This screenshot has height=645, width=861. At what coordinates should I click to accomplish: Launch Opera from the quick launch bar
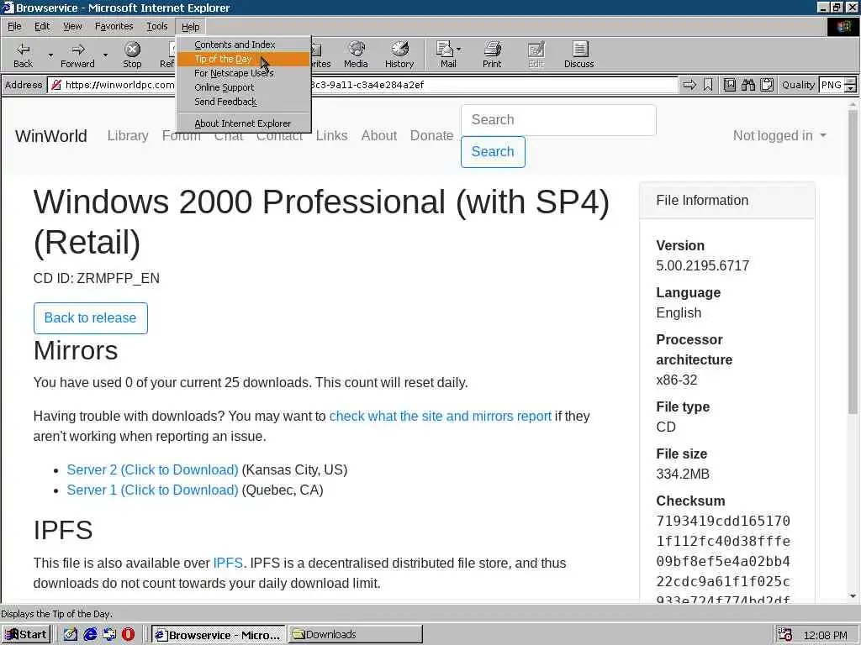pos(128,635)
